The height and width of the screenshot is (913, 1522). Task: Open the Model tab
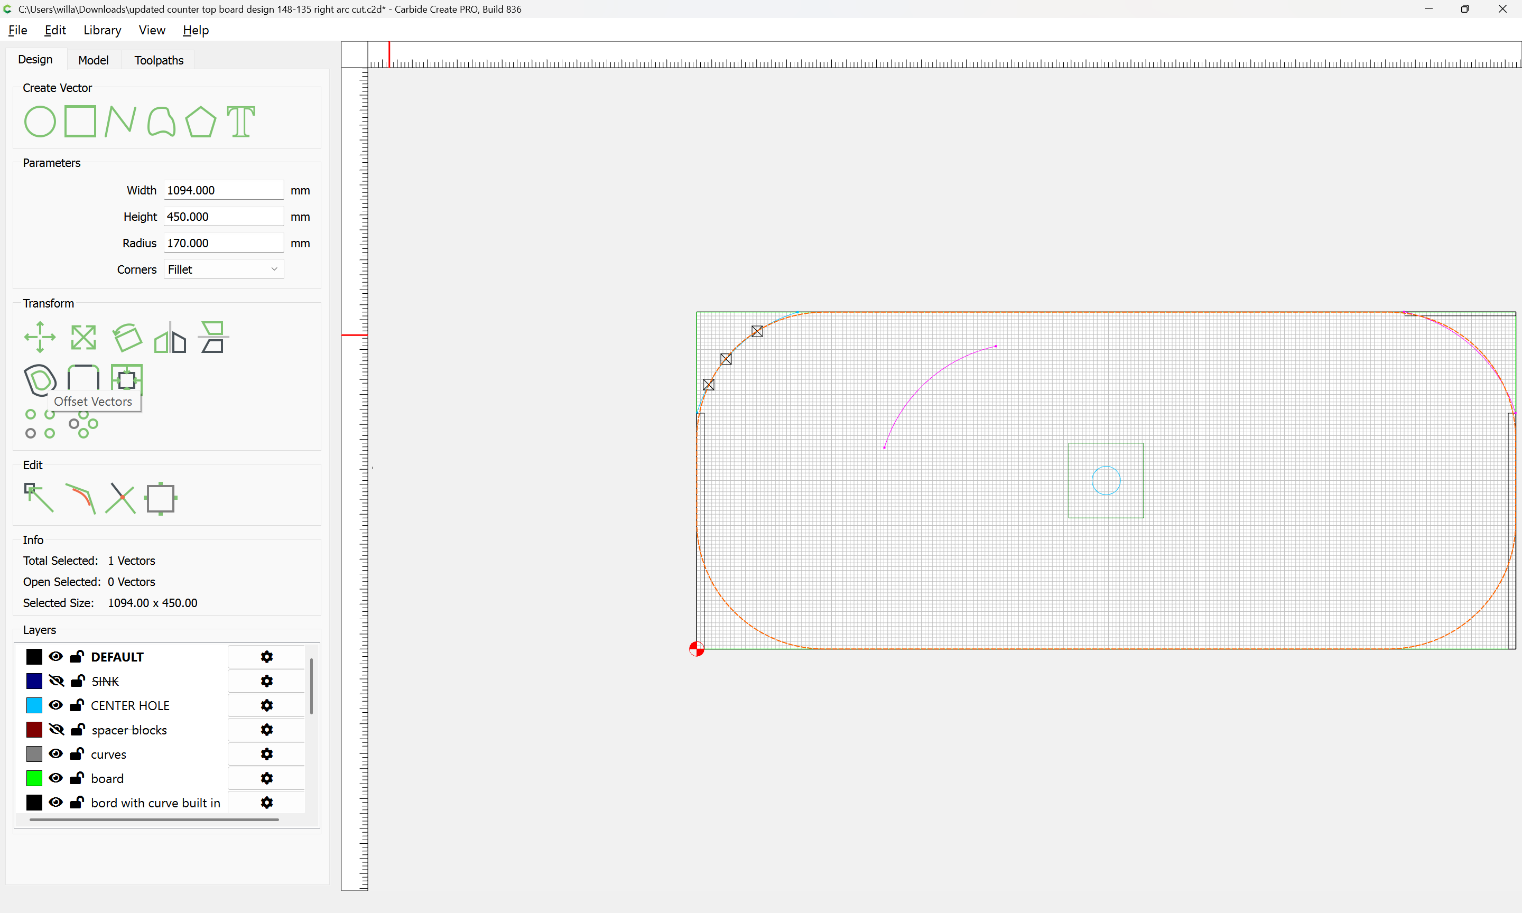[93, 60]
